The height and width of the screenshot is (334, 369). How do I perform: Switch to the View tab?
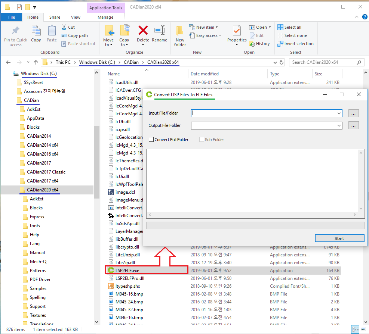point(76,17)
